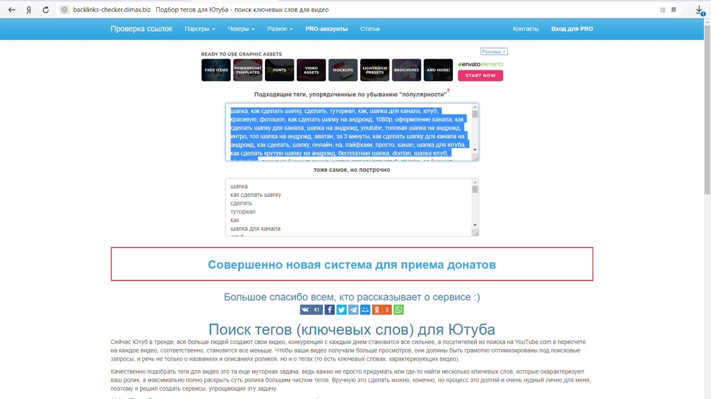Open the Статьи page

(370, 29)
